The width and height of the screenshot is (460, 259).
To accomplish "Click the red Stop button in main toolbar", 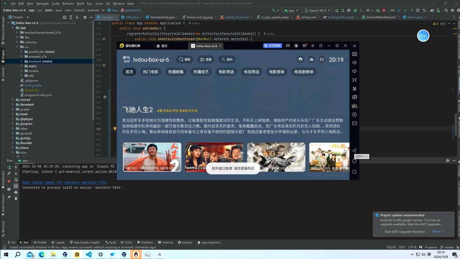I will pos(384,10).
